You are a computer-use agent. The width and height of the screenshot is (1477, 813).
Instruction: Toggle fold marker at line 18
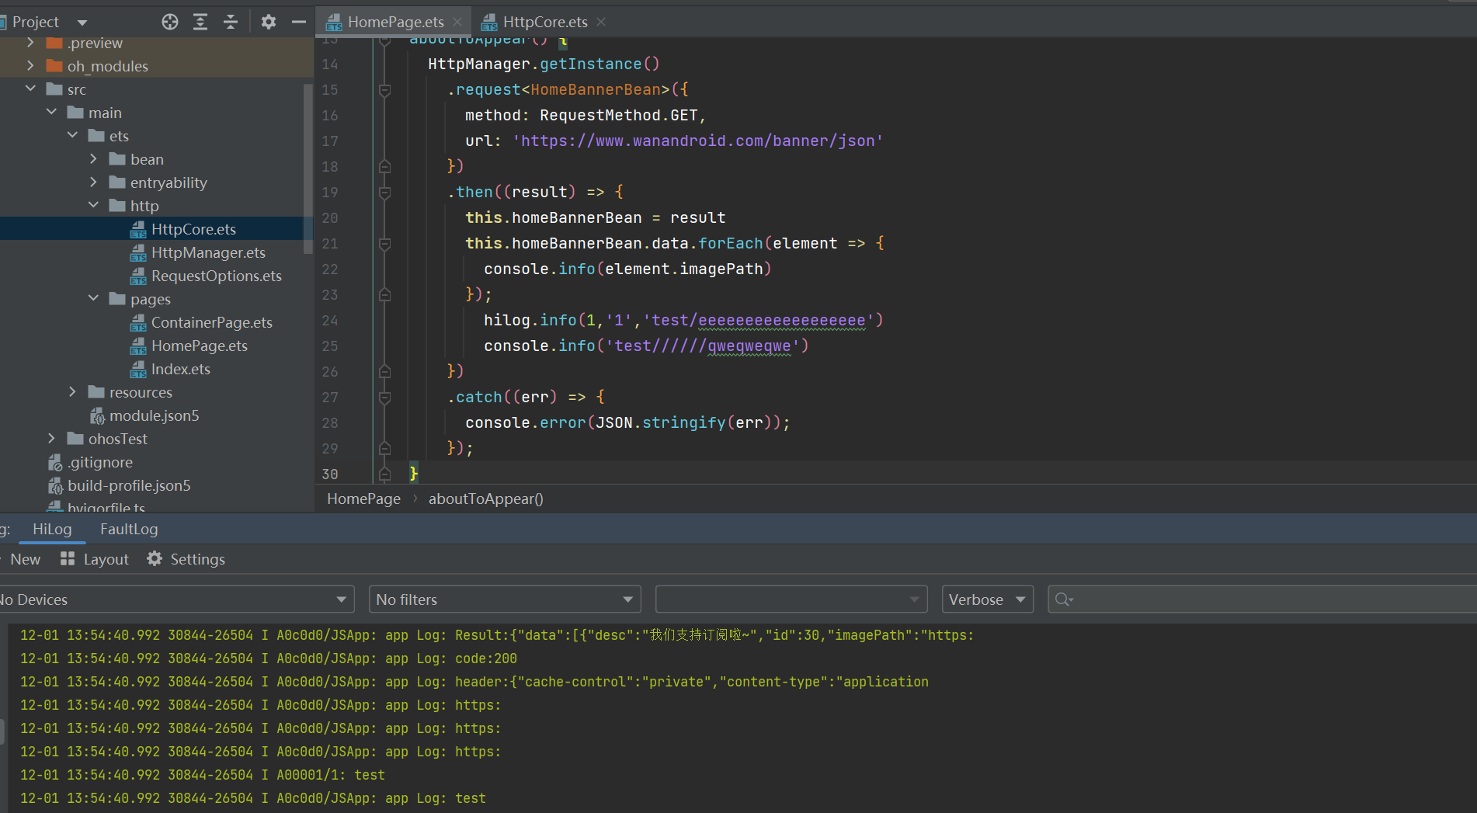(384, 166)
